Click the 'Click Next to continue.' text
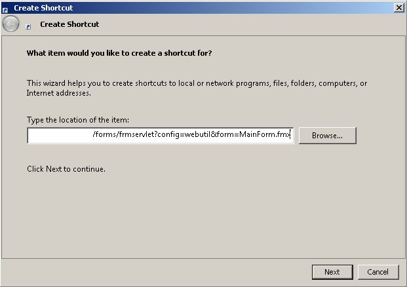Image resolution: width=407 pixels, height=287 pixels. click(66, 169)
